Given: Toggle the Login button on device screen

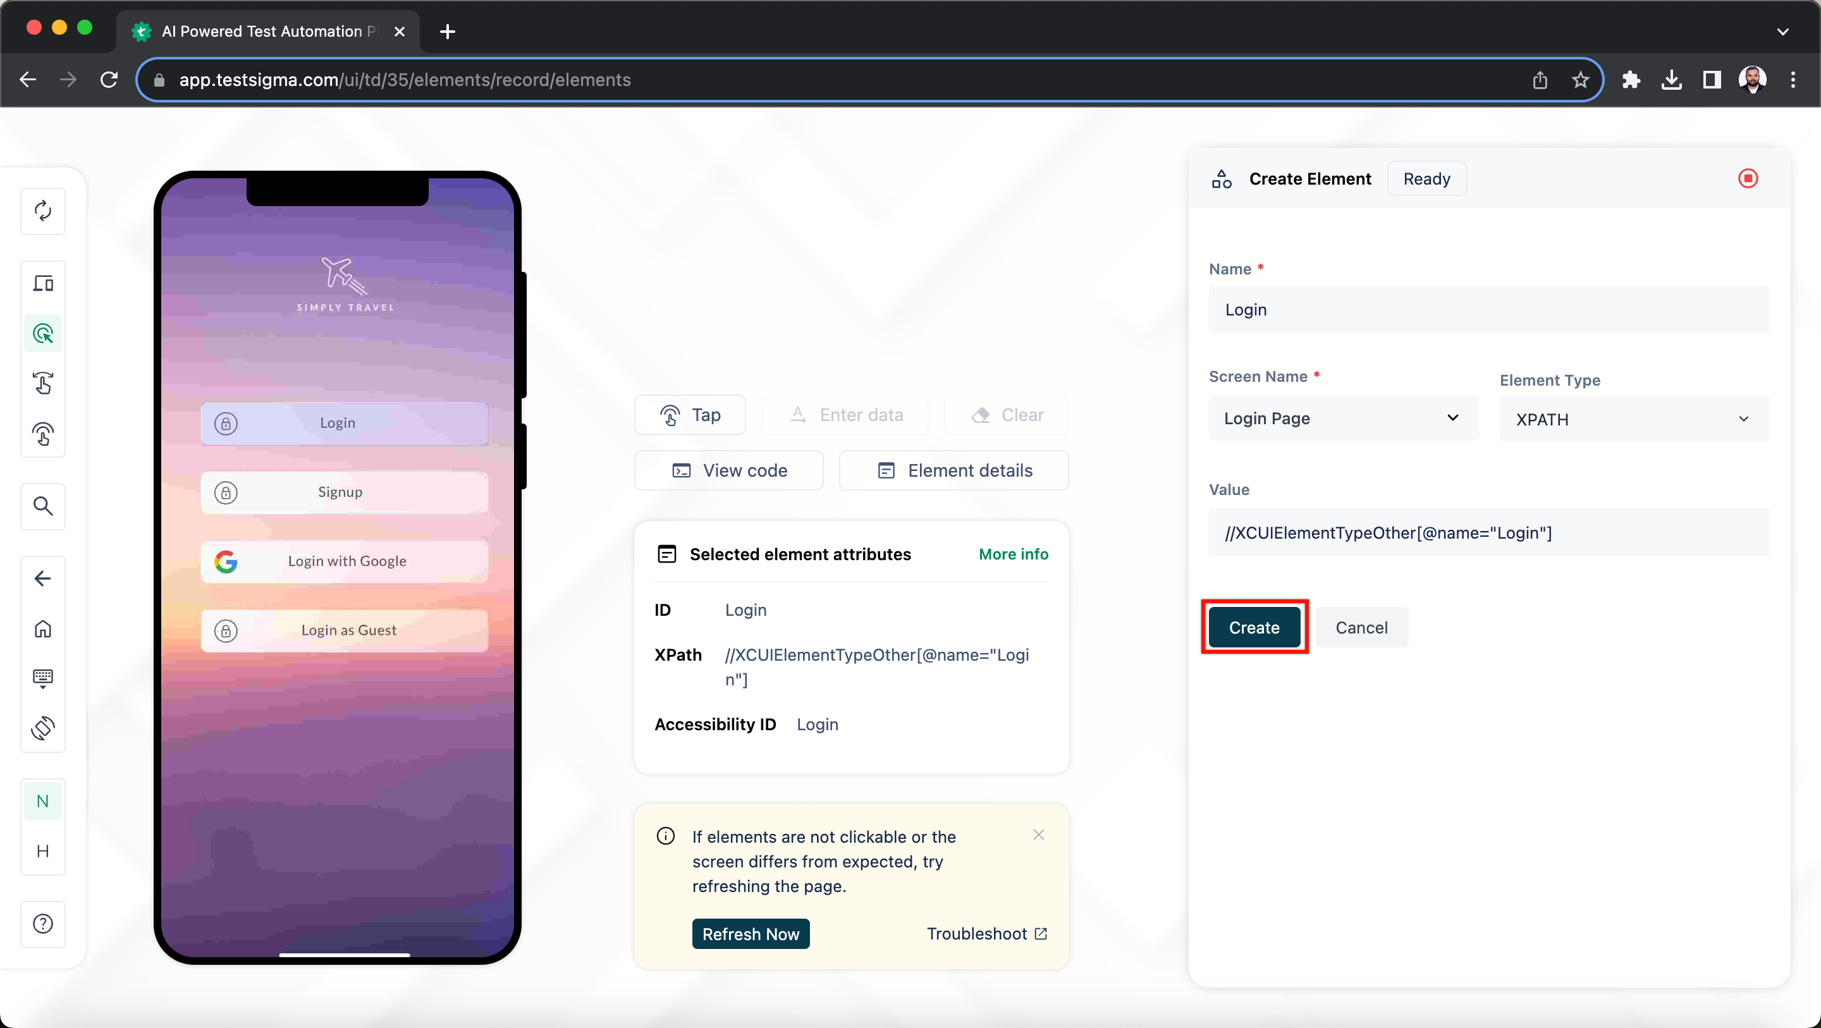Looking at the screenshot, I should point(338,422).
